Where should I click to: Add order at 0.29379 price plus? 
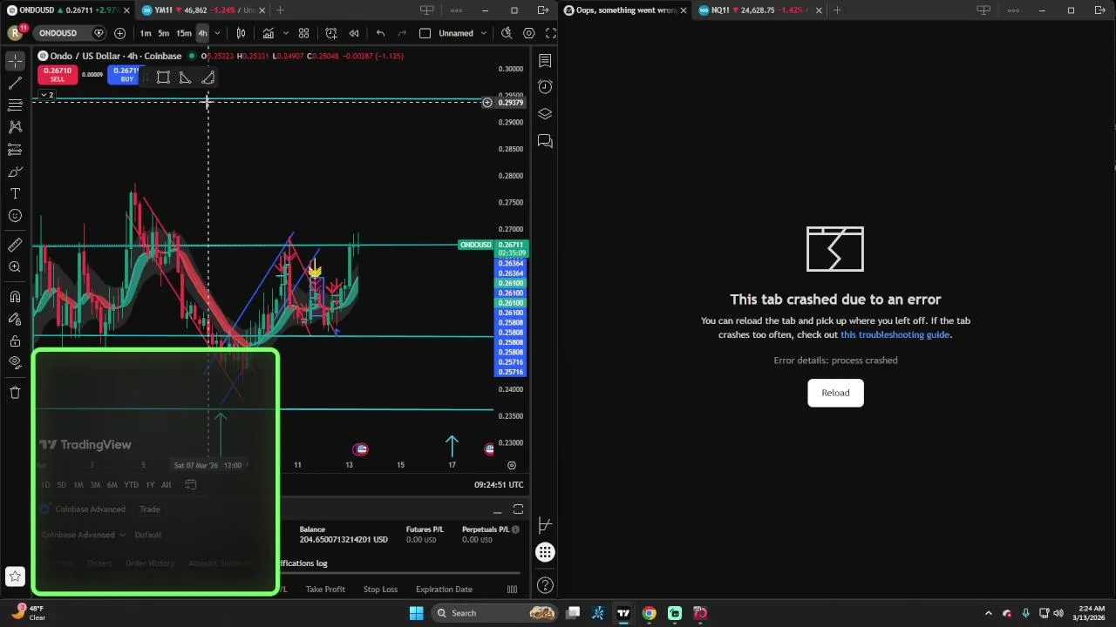(x=487, y=103)
